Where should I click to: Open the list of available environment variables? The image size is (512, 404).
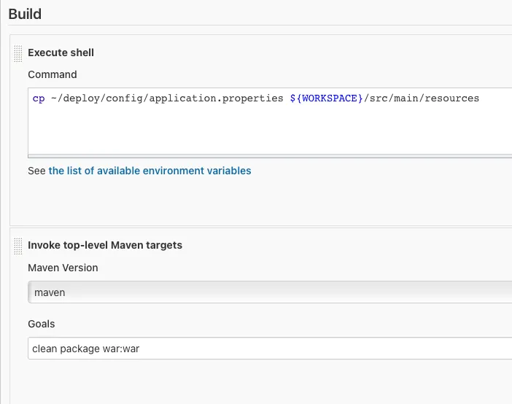150,171
